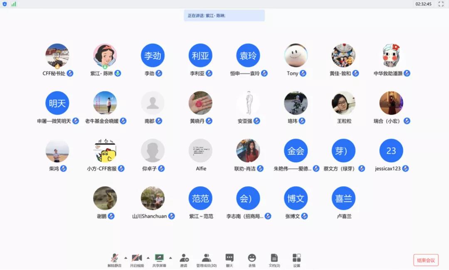Open Manage Members (管理成员 30)
The image size is (449, 270).
pyautogui.click(x=207, y=258)
